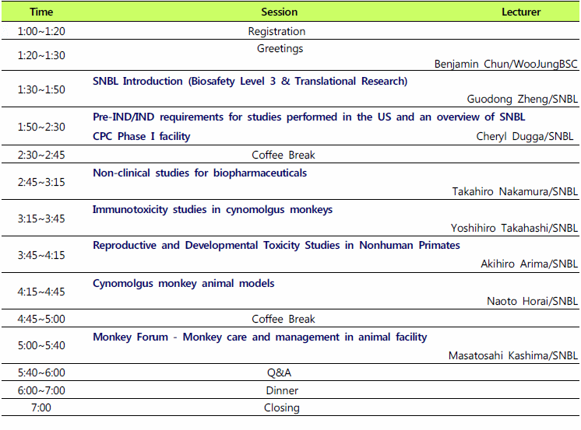581x430 pixels.
Task: Click the 'Session' column header
Action: (x=279, y=12)
